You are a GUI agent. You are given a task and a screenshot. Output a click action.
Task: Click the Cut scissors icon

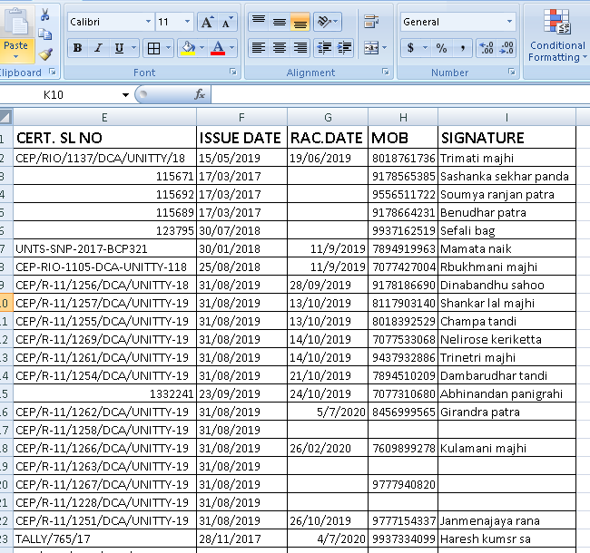click(x=45, y=15)
